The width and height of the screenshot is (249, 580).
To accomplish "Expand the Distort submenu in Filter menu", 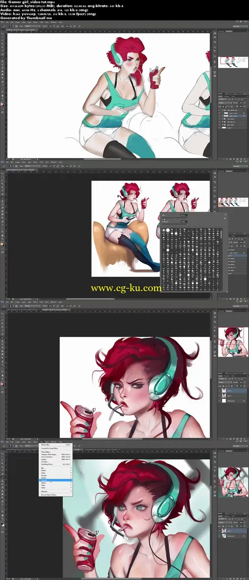I will click(x=55, y=471).
